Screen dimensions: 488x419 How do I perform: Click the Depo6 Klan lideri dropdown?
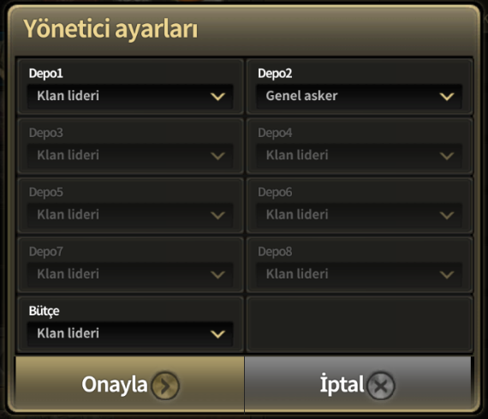click(x=359, y=215)
